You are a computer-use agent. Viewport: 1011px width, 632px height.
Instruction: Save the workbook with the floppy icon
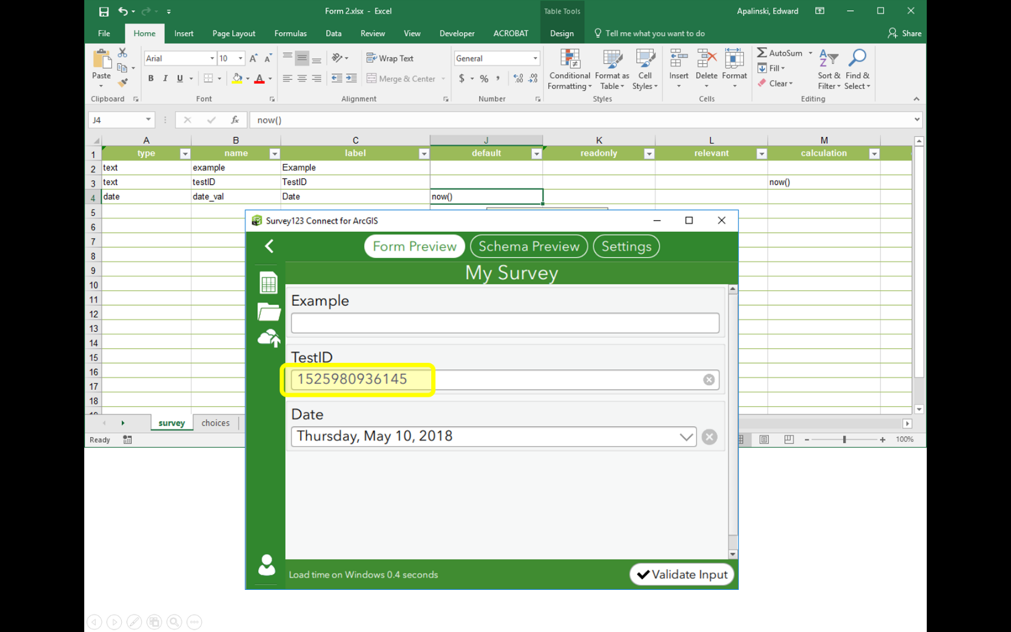pyautogui.click(x=104, y=11)
